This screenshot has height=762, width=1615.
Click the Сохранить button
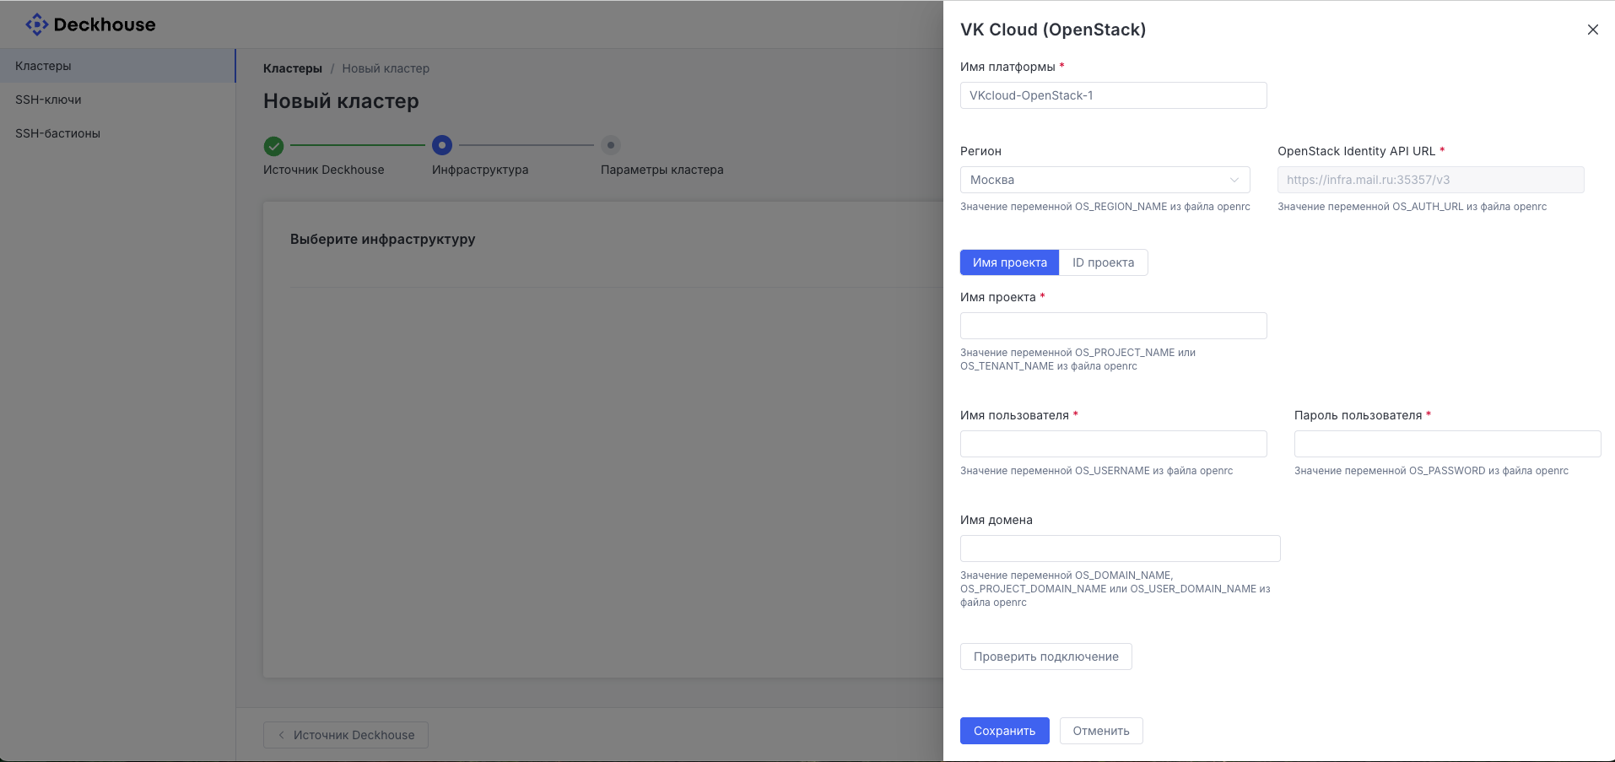[x=1004, y=731]
